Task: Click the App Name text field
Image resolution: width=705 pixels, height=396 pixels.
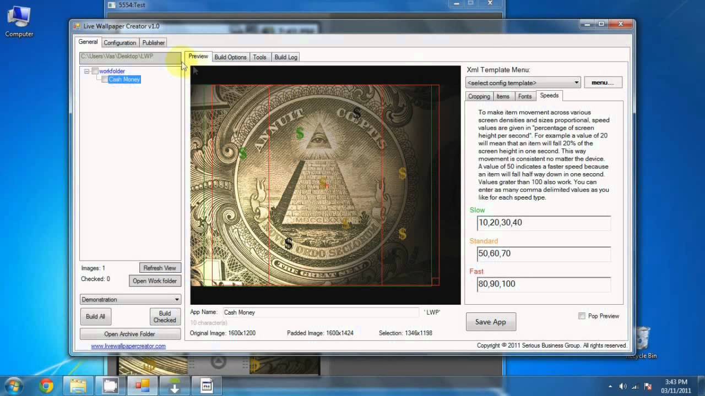Action: 320,312
